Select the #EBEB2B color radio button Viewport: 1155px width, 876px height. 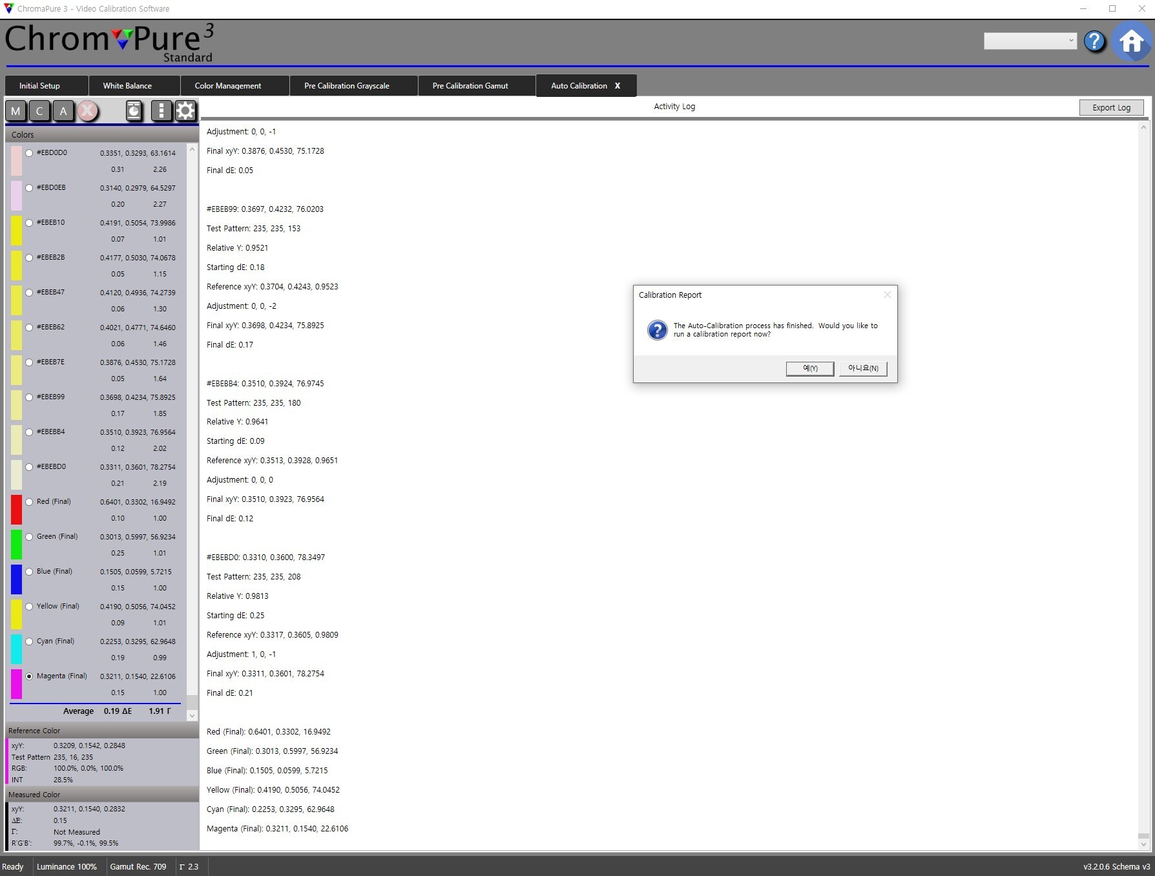[29, 258]
